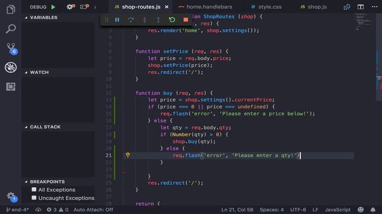Open the Debug view in the activity bar
This screenshot has width=382, height=214.
(11, 67)
